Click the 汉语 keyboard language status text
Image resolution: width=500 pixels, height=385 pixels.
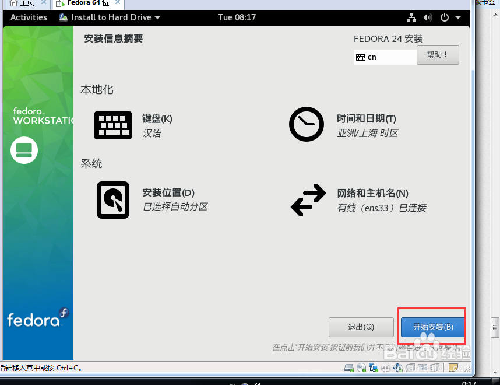[x=152, y=133]
